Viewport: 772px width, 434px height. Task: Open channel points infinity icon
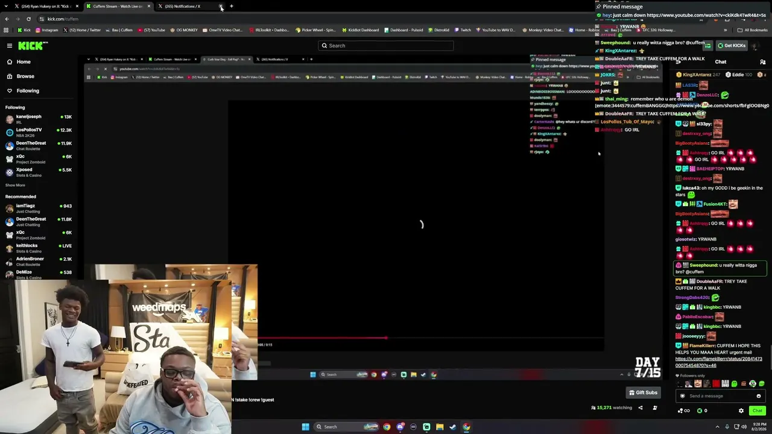tap(683, 411)
